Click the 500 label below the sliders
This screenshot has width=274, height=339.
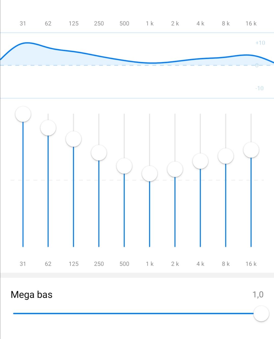(124, 264)
